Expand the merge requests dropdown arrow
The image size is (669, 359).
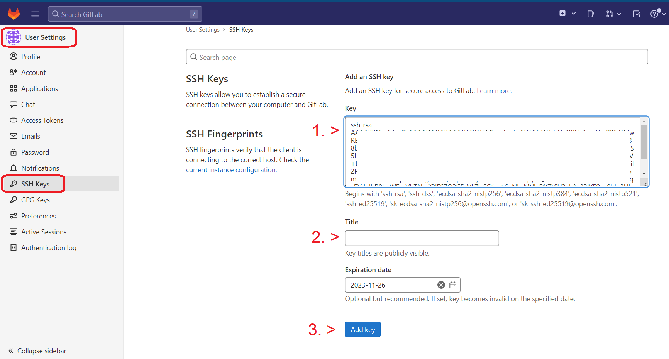click(619, 14)
